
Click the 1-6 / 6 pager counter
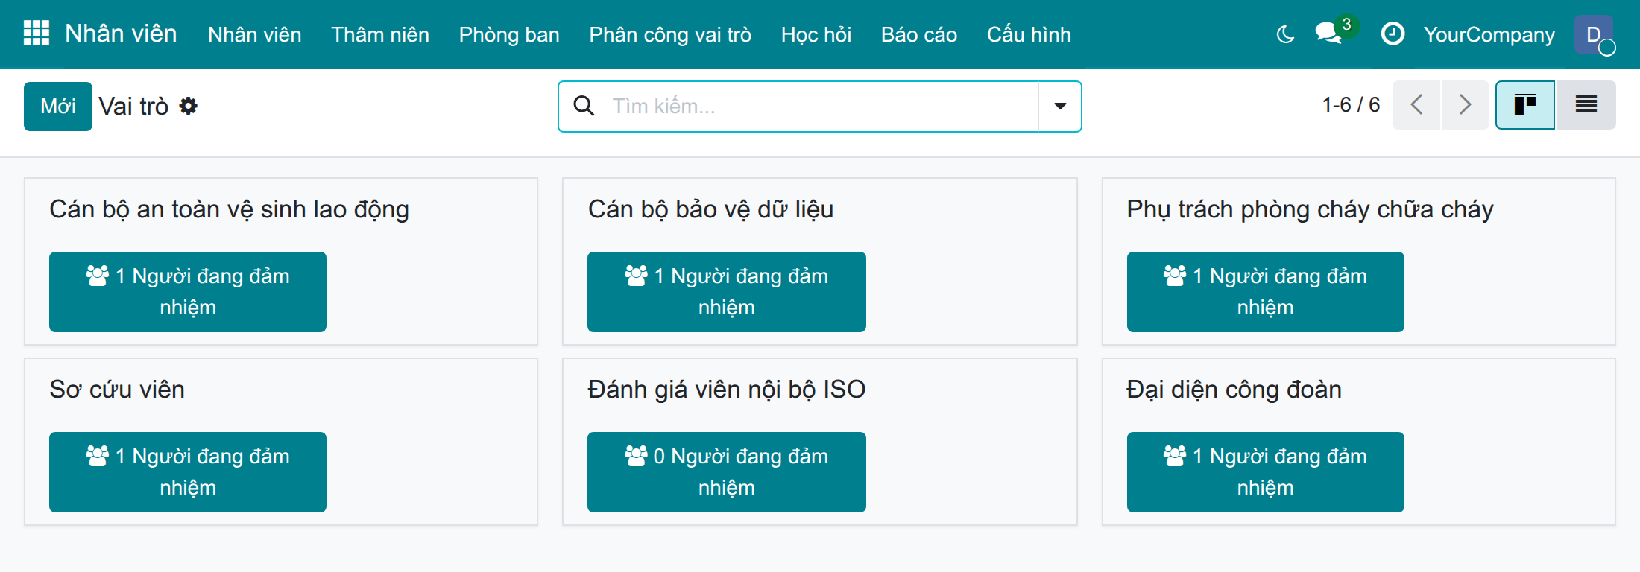(x=1351, y=105)
